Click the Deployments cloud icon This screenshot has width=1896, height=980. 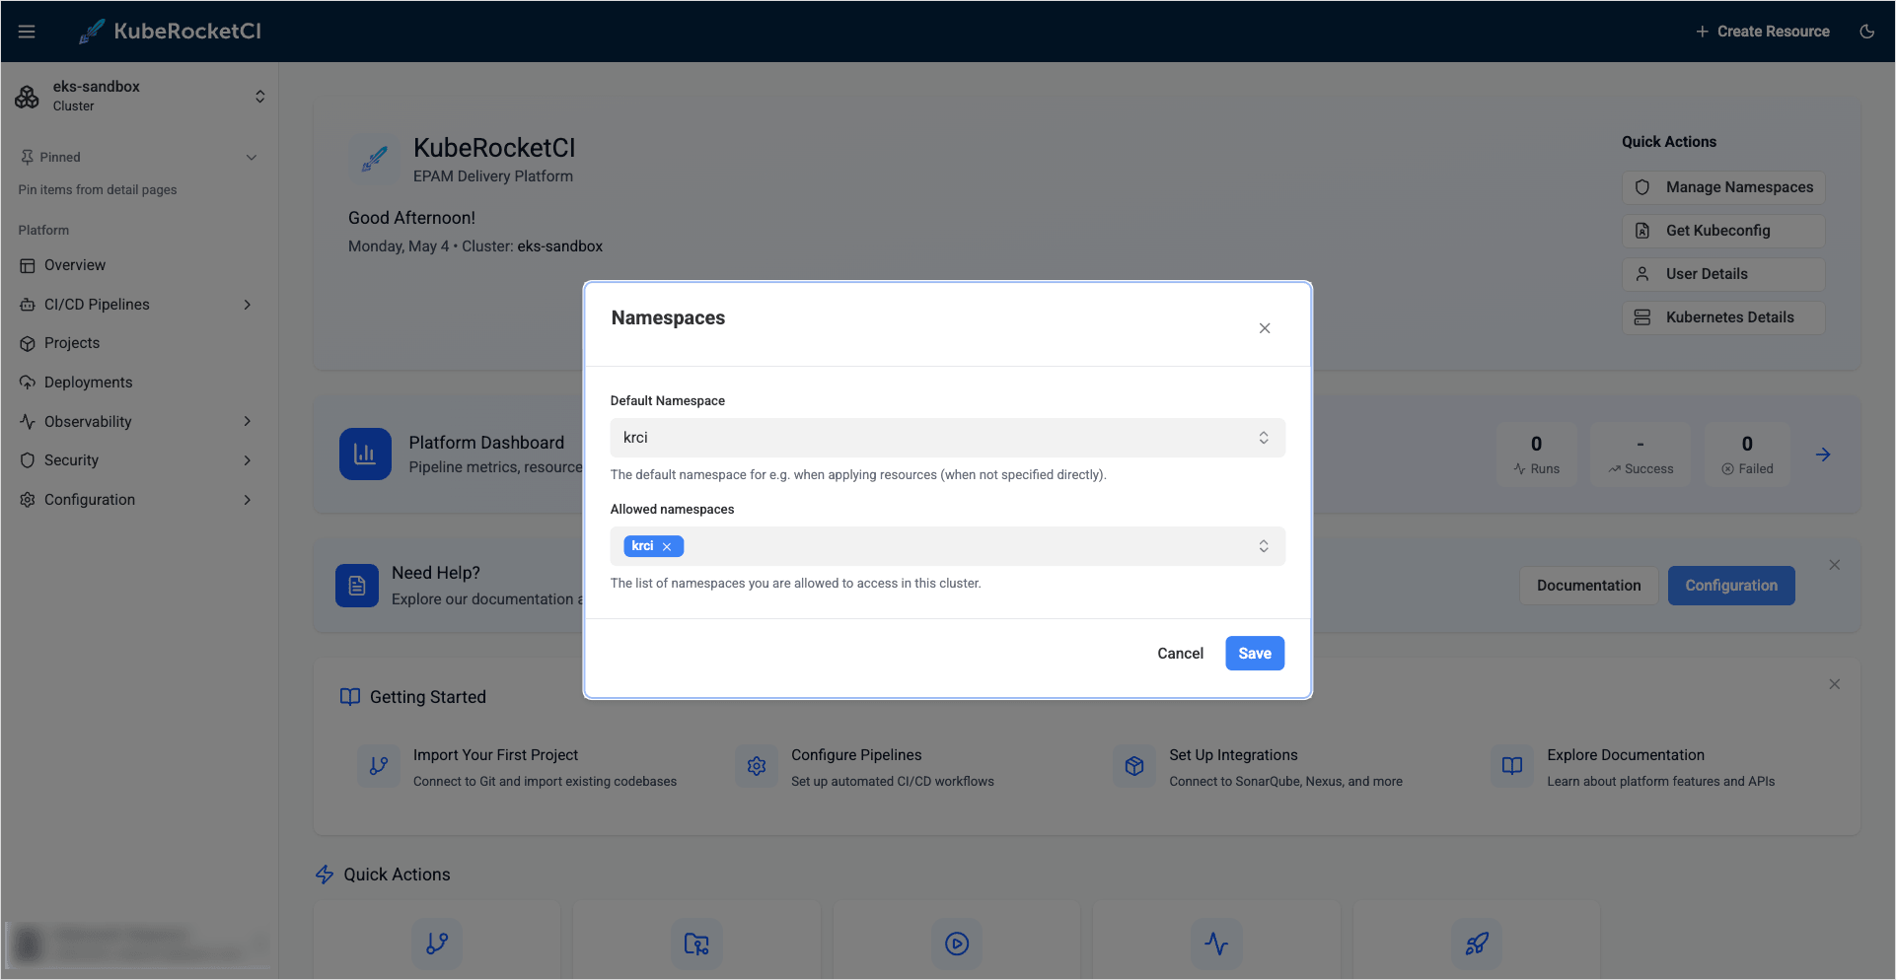click(x=28, y=383)
